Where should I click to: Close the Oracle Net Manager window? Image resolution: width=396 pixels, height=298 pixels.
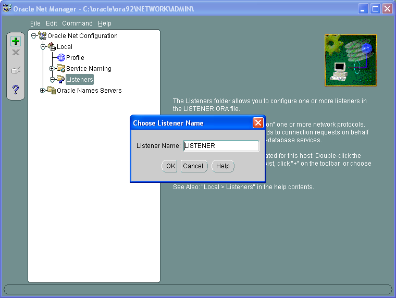(x=387, y=8)
